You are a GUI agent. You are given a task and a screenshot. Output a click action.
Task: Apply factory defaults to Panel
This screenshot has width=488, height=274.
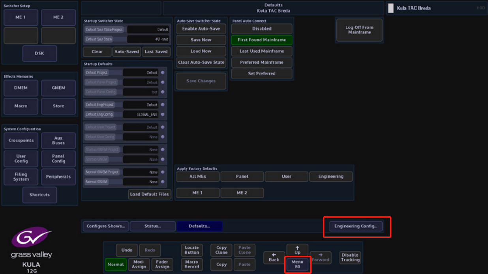242,176
